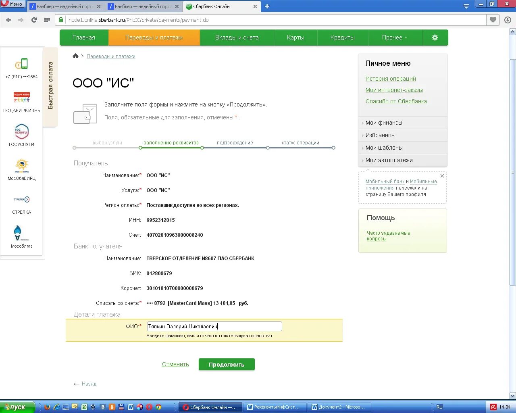Expand the Мои шаблоны section
Screen dimensions: 516x413
[403, 148]
